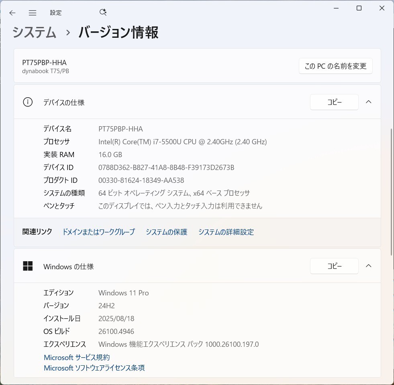Image resolution: width=394 pixels, height=385 pixels.
Task: Collapse the Windows の仕様 section
Action: click(x=369, y=266)
